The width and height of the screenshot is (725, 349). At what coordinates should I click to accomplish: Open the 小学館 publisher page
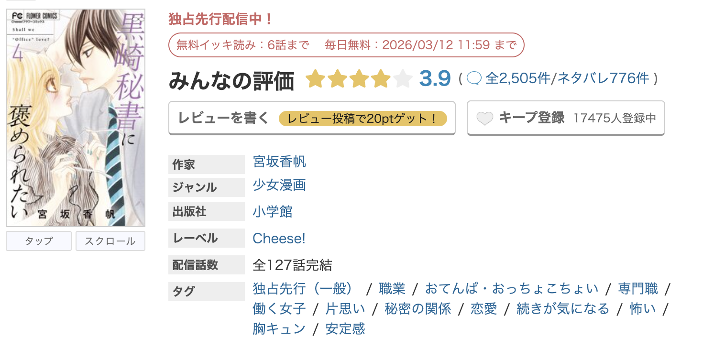273,211
